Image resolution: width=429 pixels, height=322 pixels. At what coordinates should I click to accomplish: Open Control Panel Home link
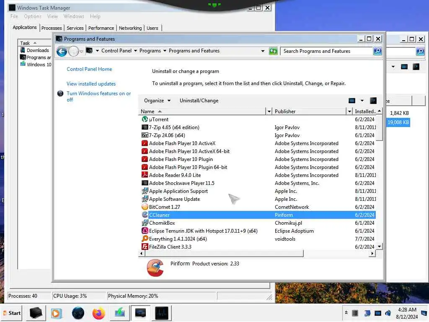[89, 69]
